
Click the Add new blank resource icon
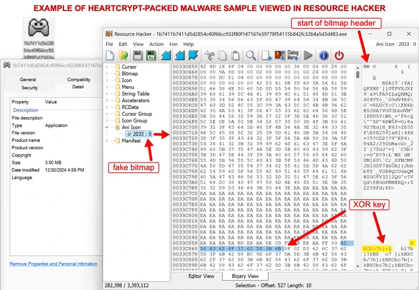(266, 55)
